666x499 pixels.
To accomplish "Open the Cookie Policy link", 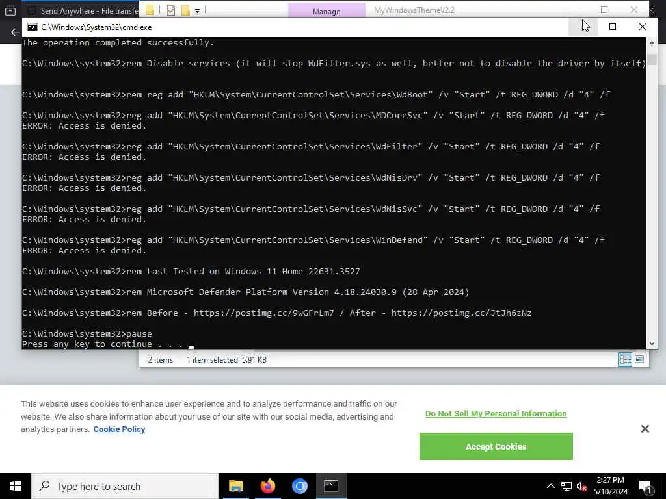I will [120, 429].
